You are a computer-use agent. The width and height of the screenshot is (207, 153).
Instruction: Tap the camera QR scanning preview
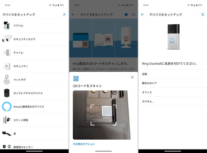click(x=103, y=115)
